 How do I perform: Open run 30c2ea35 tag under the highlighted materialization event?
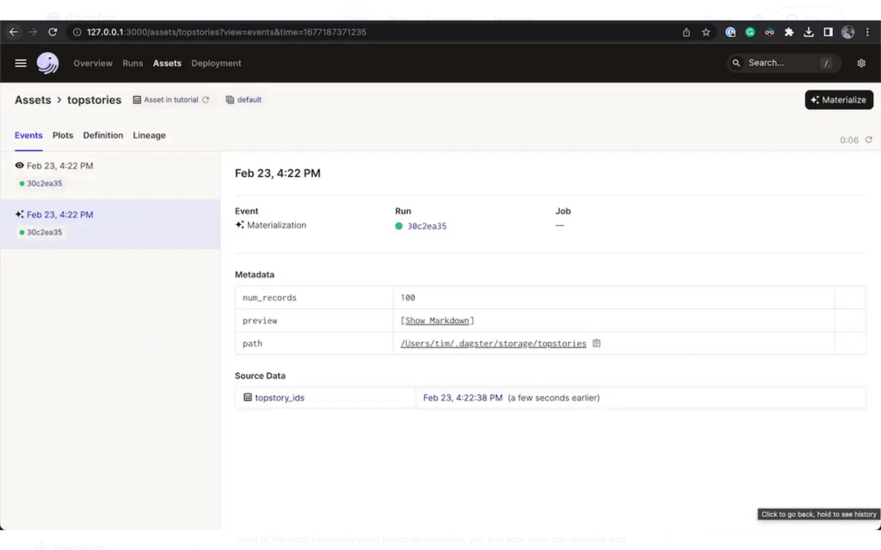(x=40, y=232)
